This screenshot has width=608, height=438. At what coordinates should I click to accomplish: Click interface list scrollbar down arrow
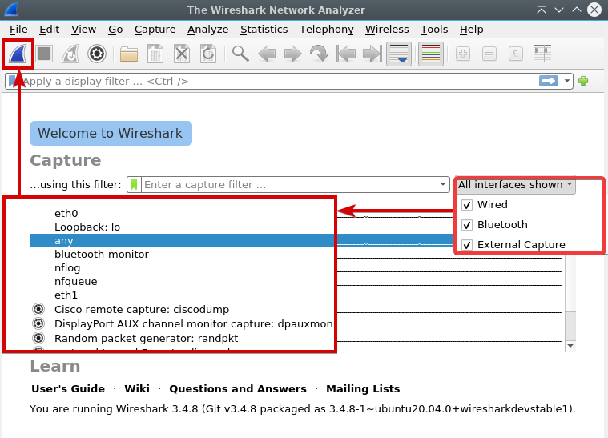[x=570, y=346]
